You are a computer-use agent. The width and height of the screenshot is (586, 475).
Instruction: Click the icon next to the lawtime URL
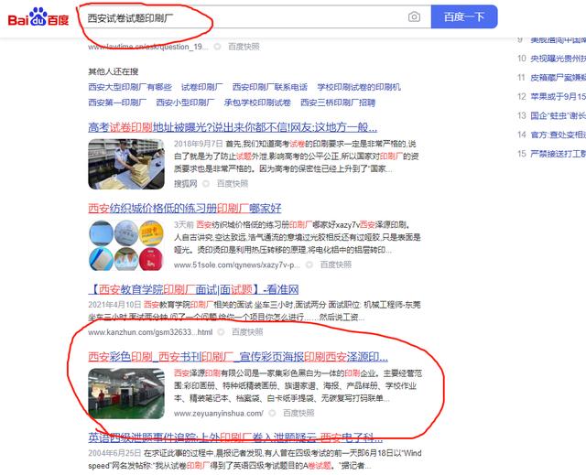coord(217,47)
